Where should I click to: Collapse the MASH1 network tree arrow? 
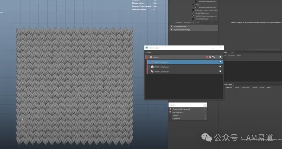[148, 57]
